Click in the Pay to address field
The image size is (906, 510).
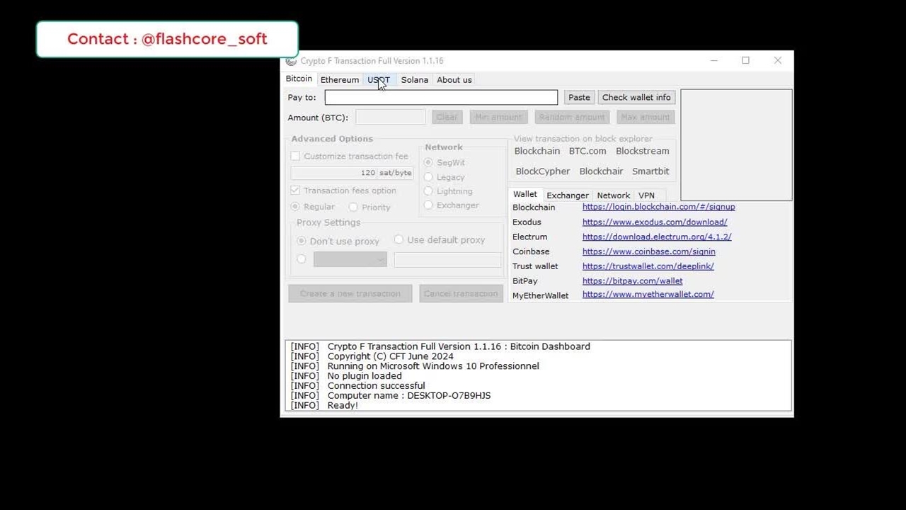[440, 98]
